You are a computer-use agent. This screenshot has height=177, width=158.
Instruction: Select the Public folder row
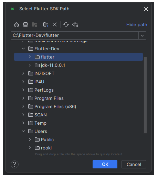[x=78, y=139]
